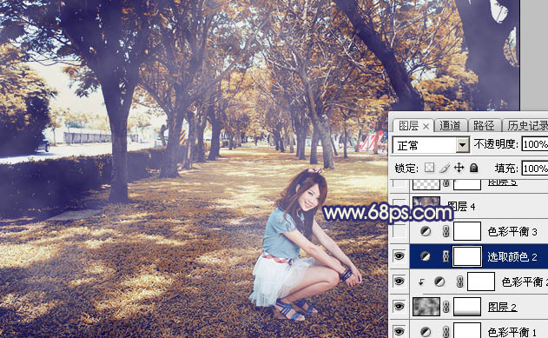The width and height of the screenshot is (548, 338).
Task: Select the 图层 2 layer name
Action: click(502, 307)
